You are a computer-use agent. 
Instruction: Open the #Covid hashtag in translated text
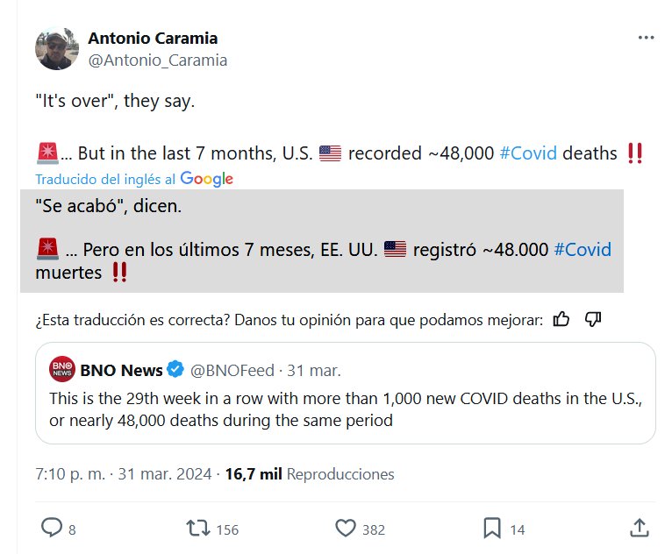pyautogui.click(x=583, y=249)
